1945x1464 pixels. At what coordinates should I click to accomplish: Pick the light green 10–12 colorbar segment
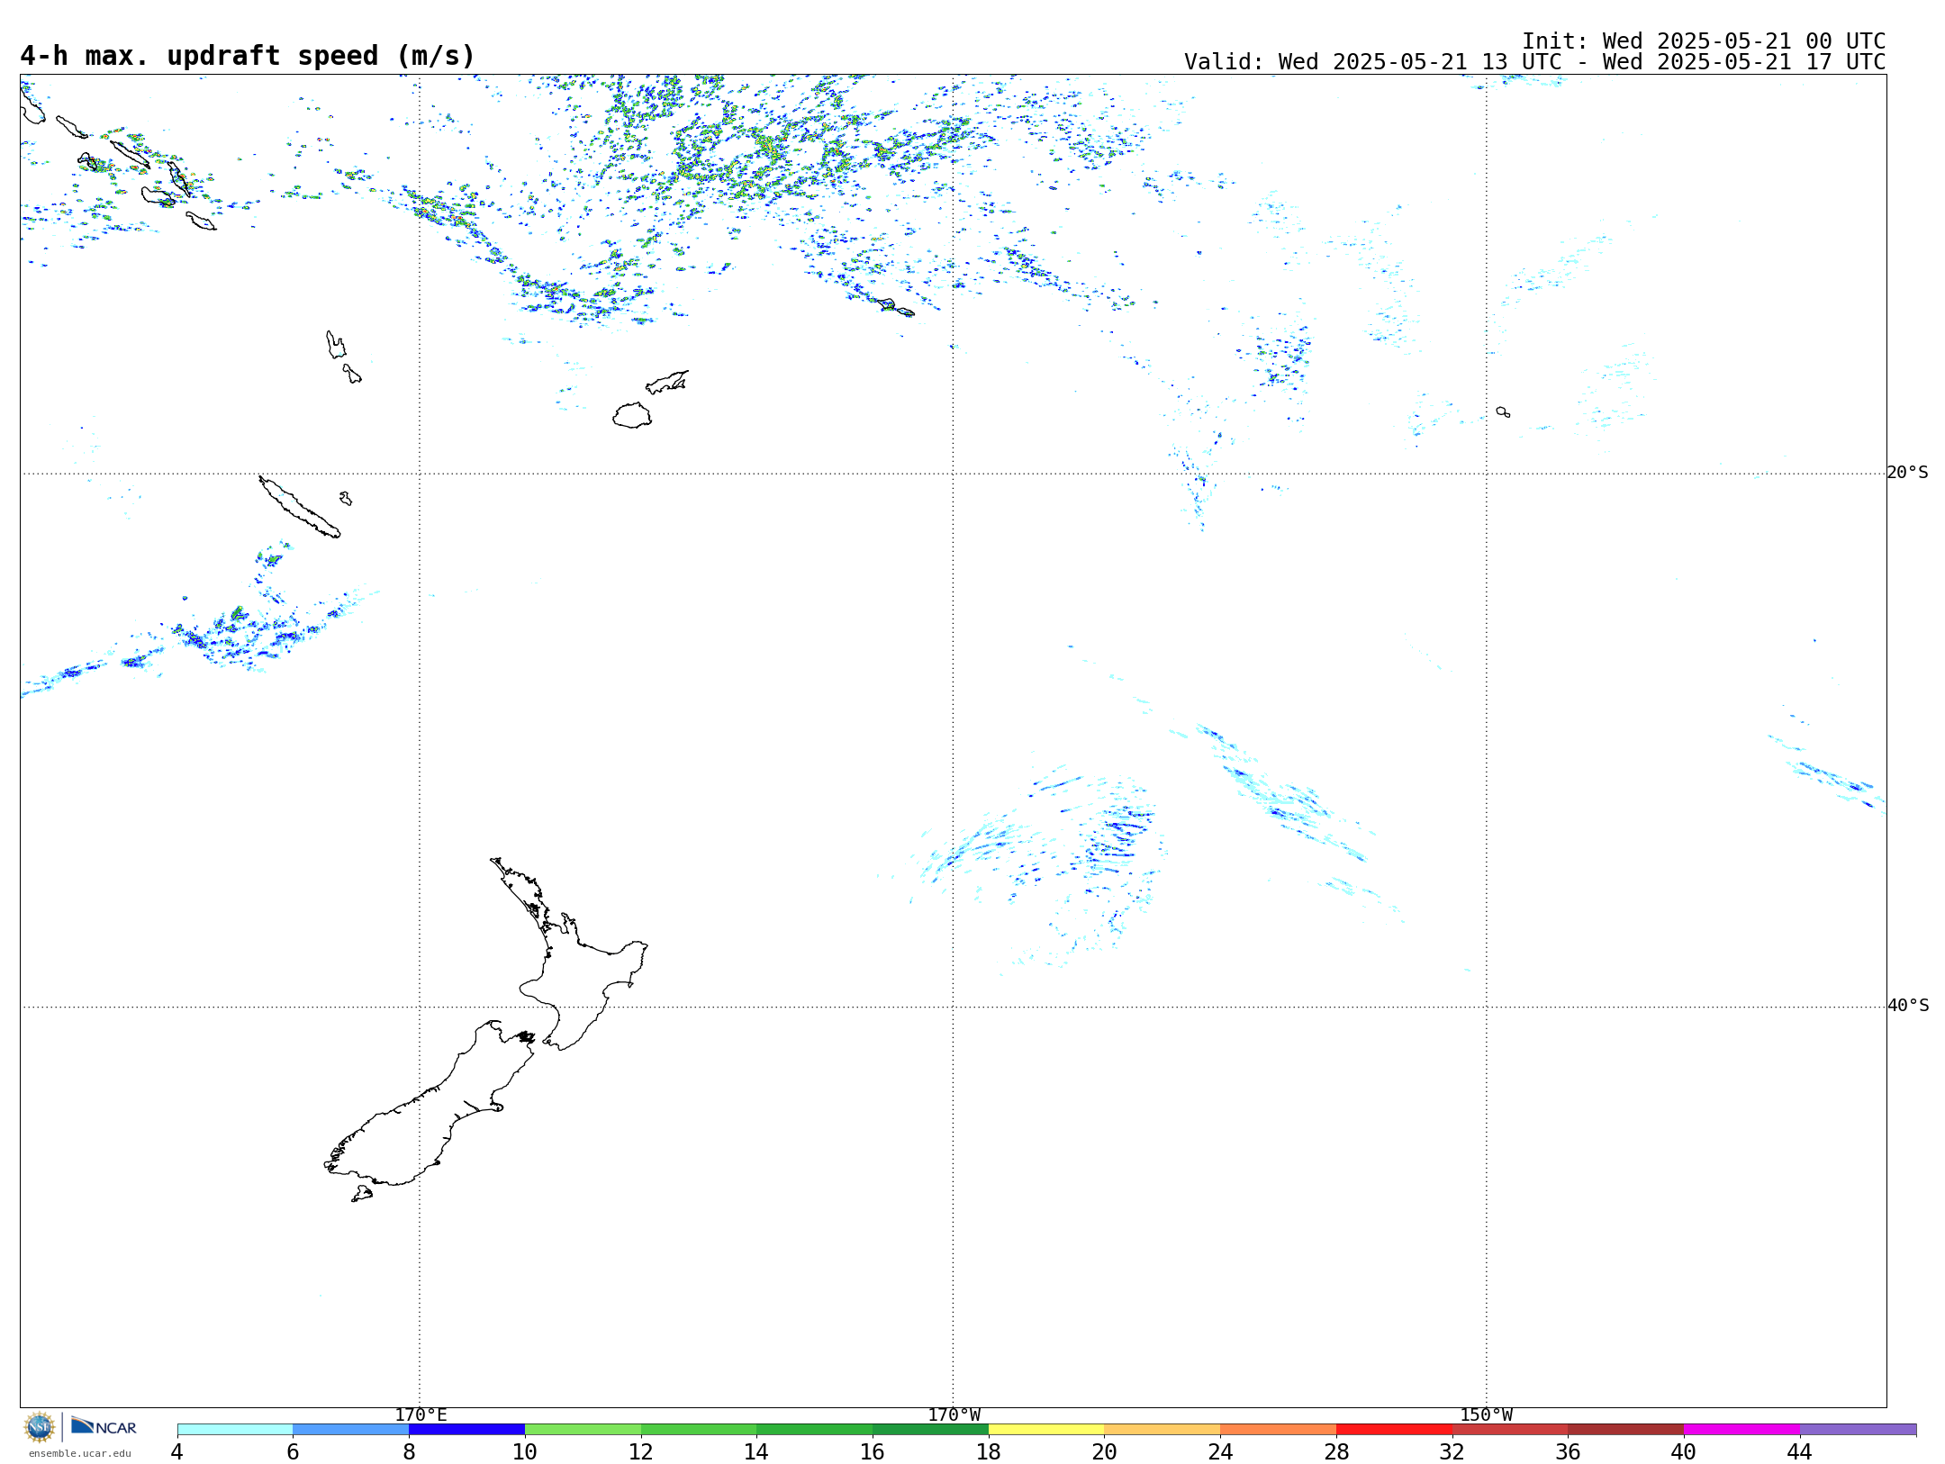(x=583, y=1430)
